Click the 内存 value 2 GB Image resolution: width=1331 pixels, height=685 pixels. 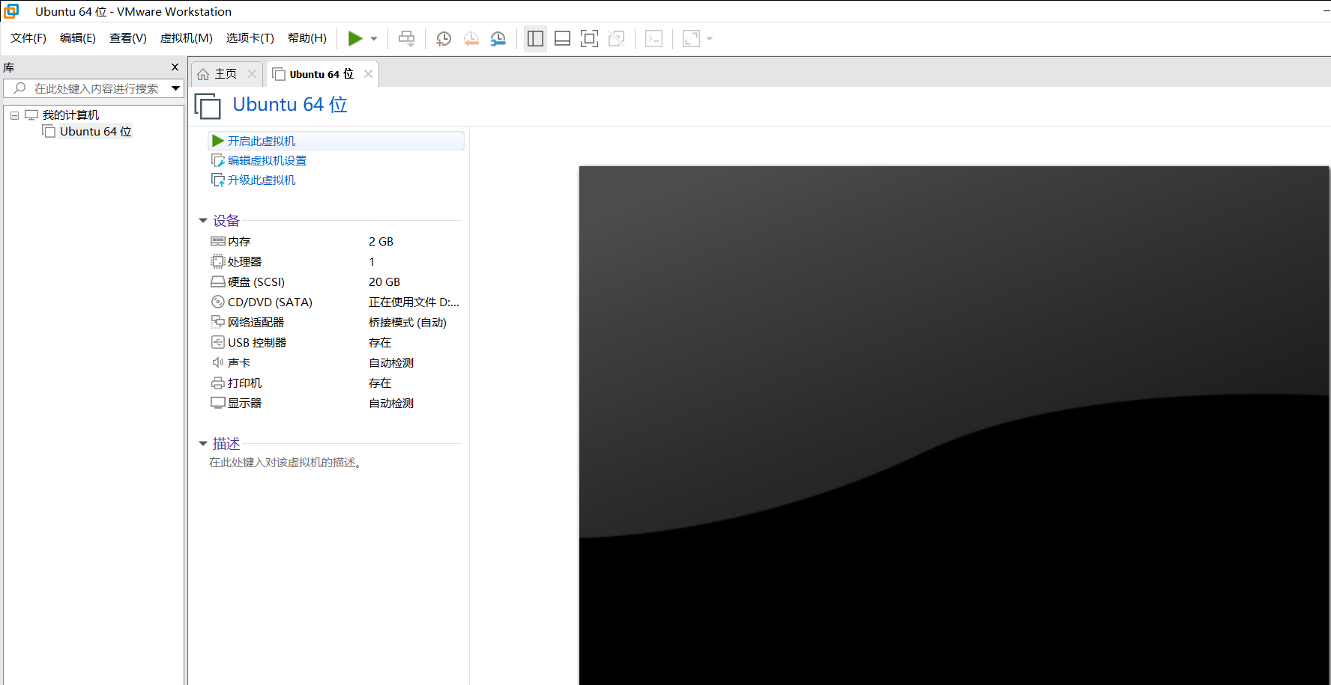click(x=381, y=241)
